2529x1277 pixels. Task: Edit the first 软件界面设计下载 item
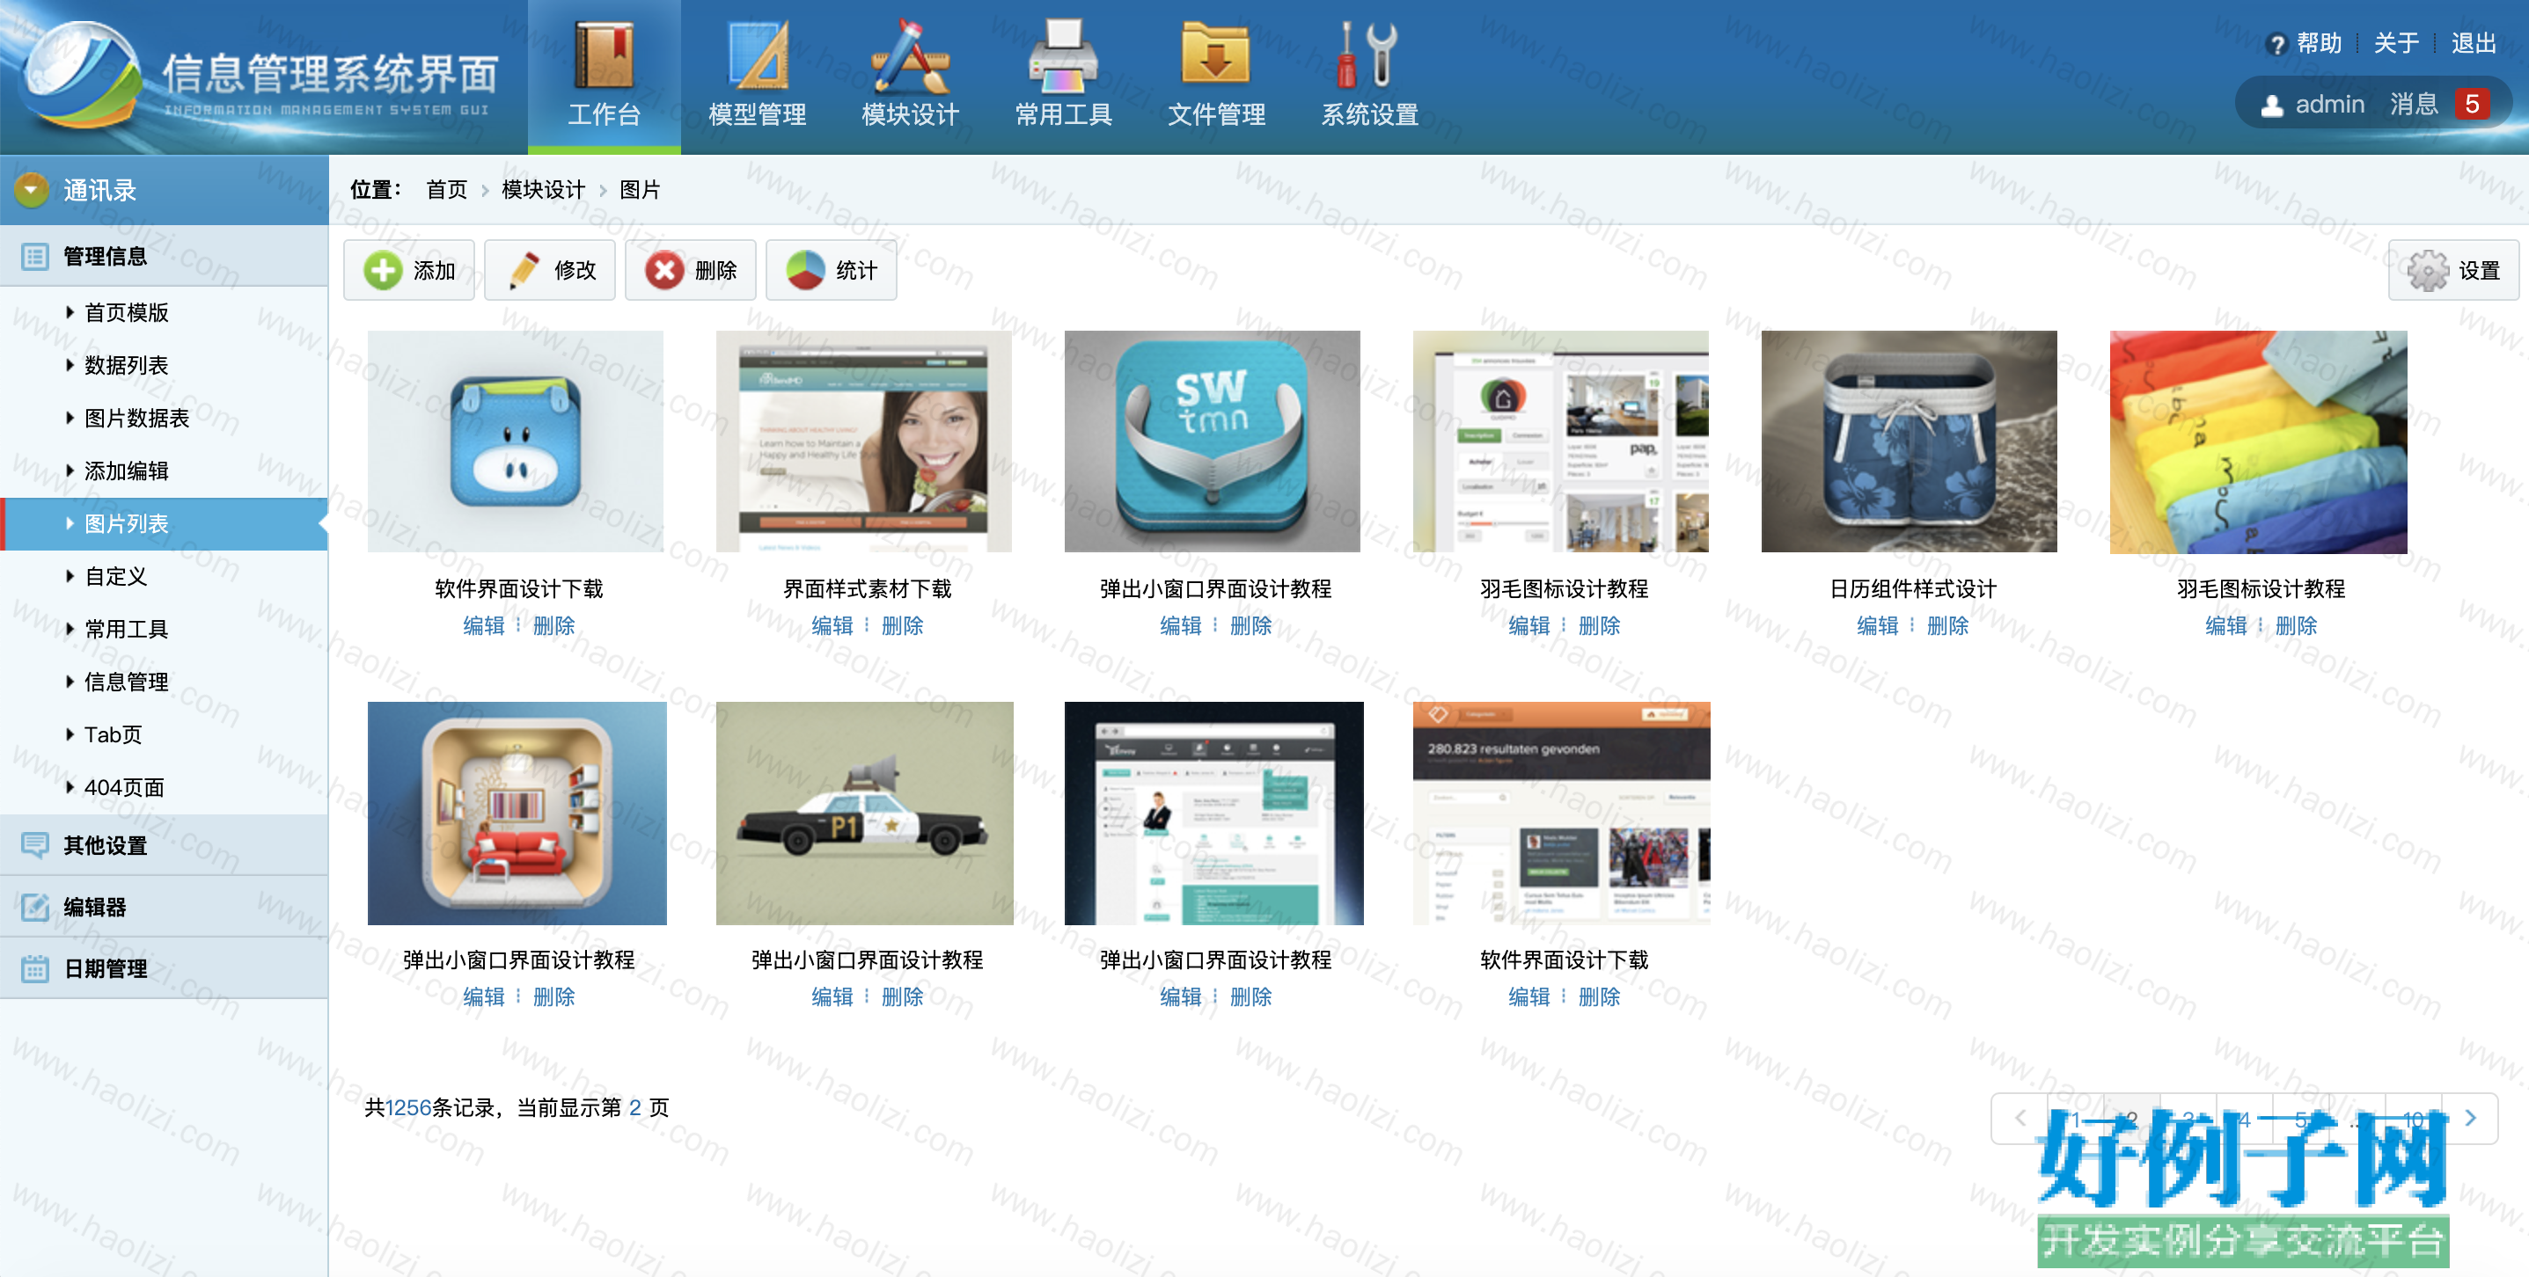pos(483,625)
